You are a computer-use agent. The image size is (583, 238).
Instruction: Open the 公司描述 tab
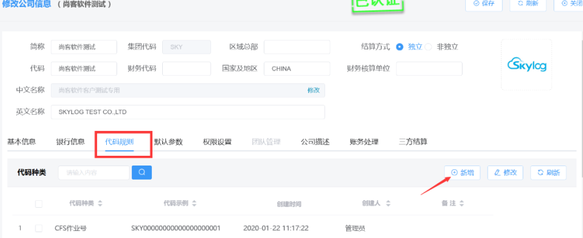(x=315, y=142)
